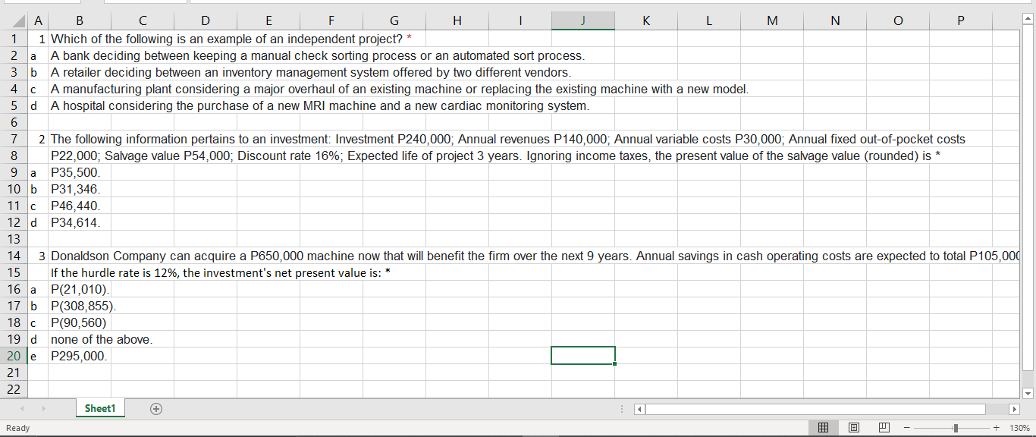
Task: Add a new sheet with plus button
Action: point(156,409)
